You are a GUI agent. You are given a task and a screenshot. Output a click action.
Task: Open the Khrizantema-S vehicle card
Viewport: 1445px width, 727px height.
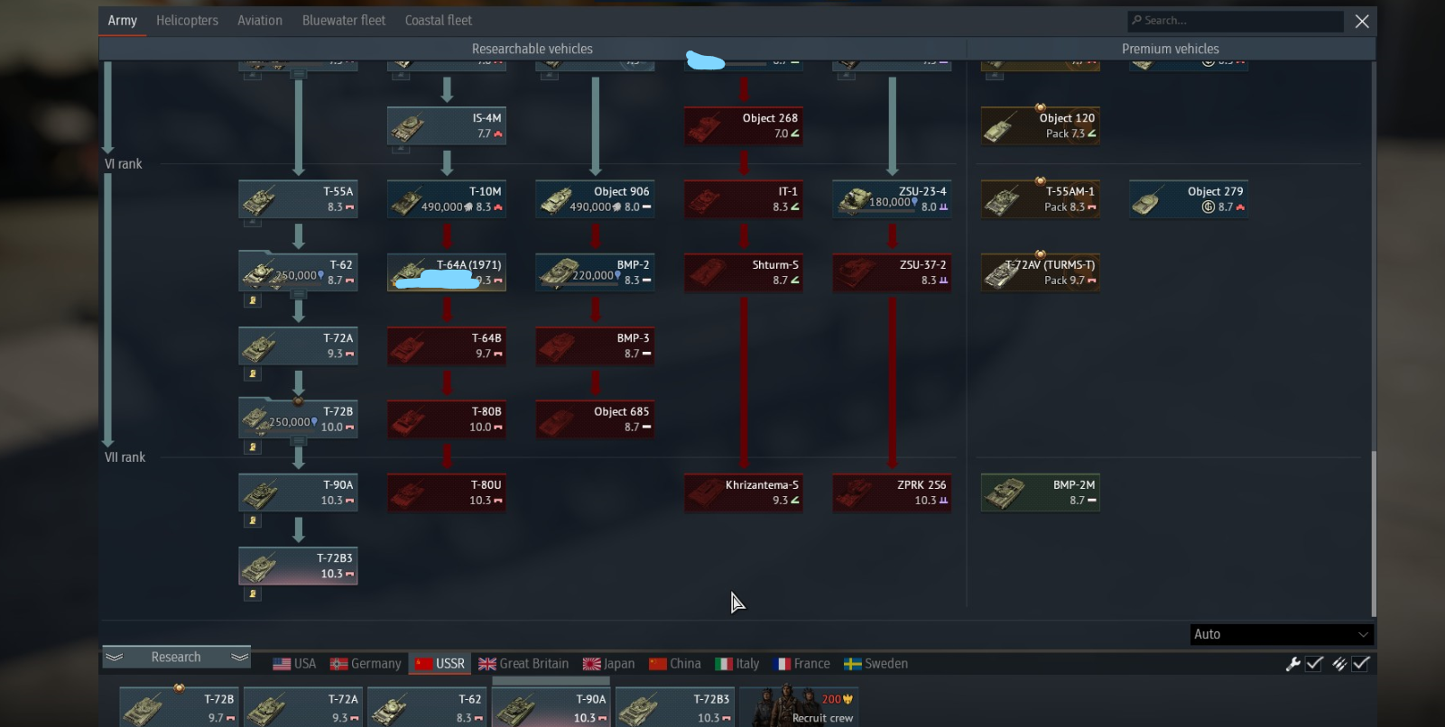pos(743,492)
